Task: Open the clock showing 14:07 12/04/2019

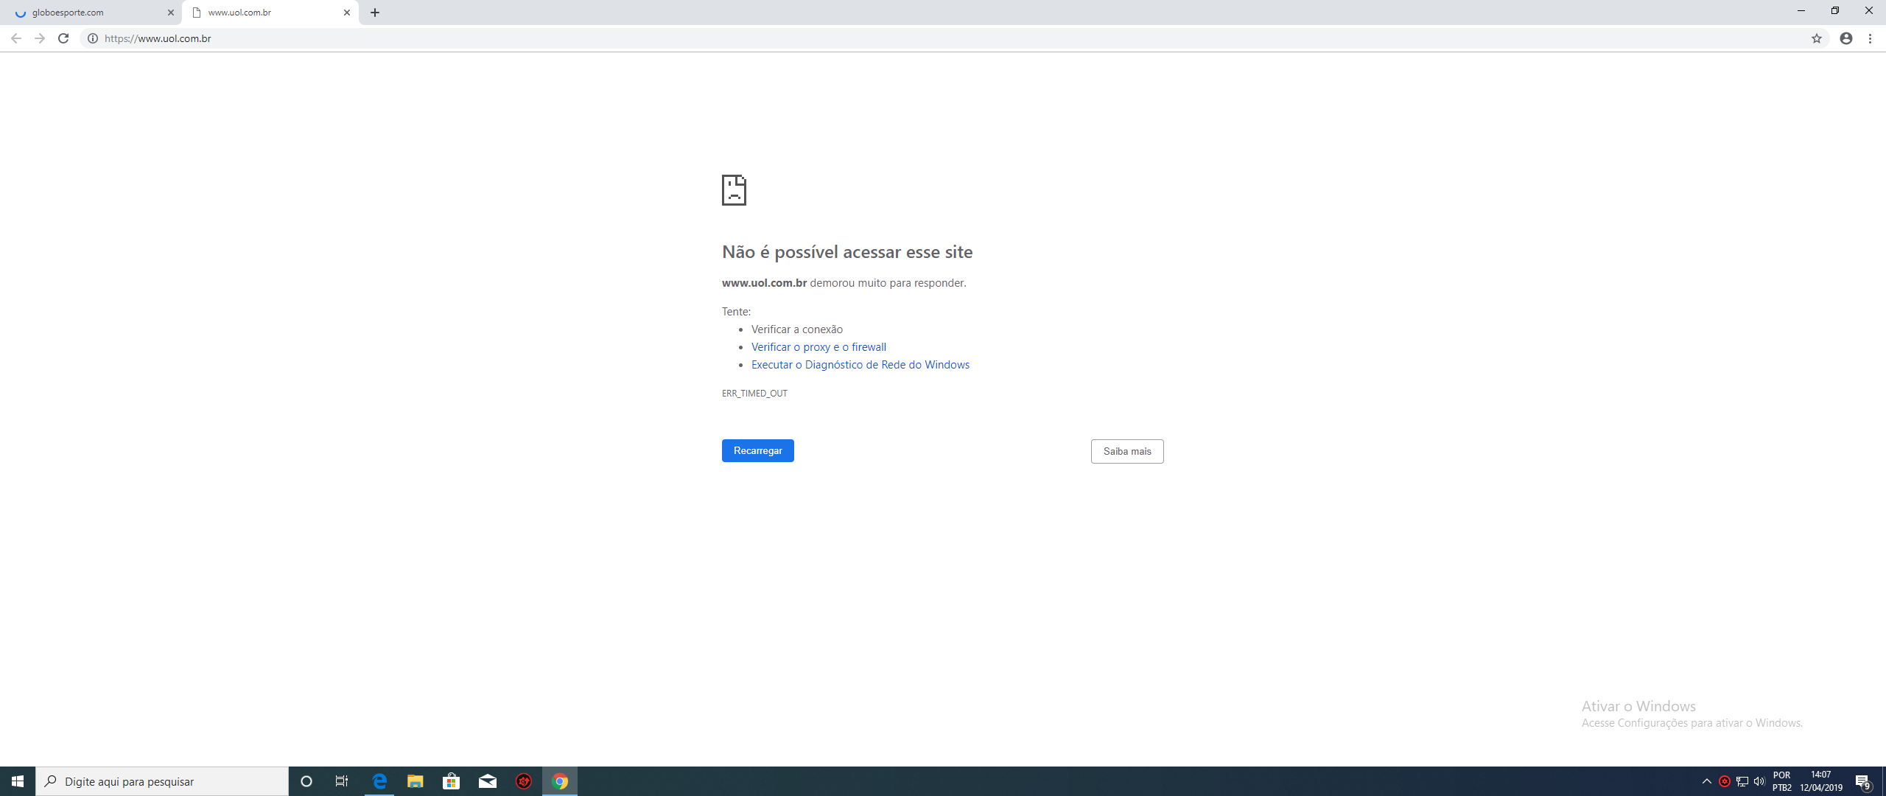Action: coord(1821,781)
